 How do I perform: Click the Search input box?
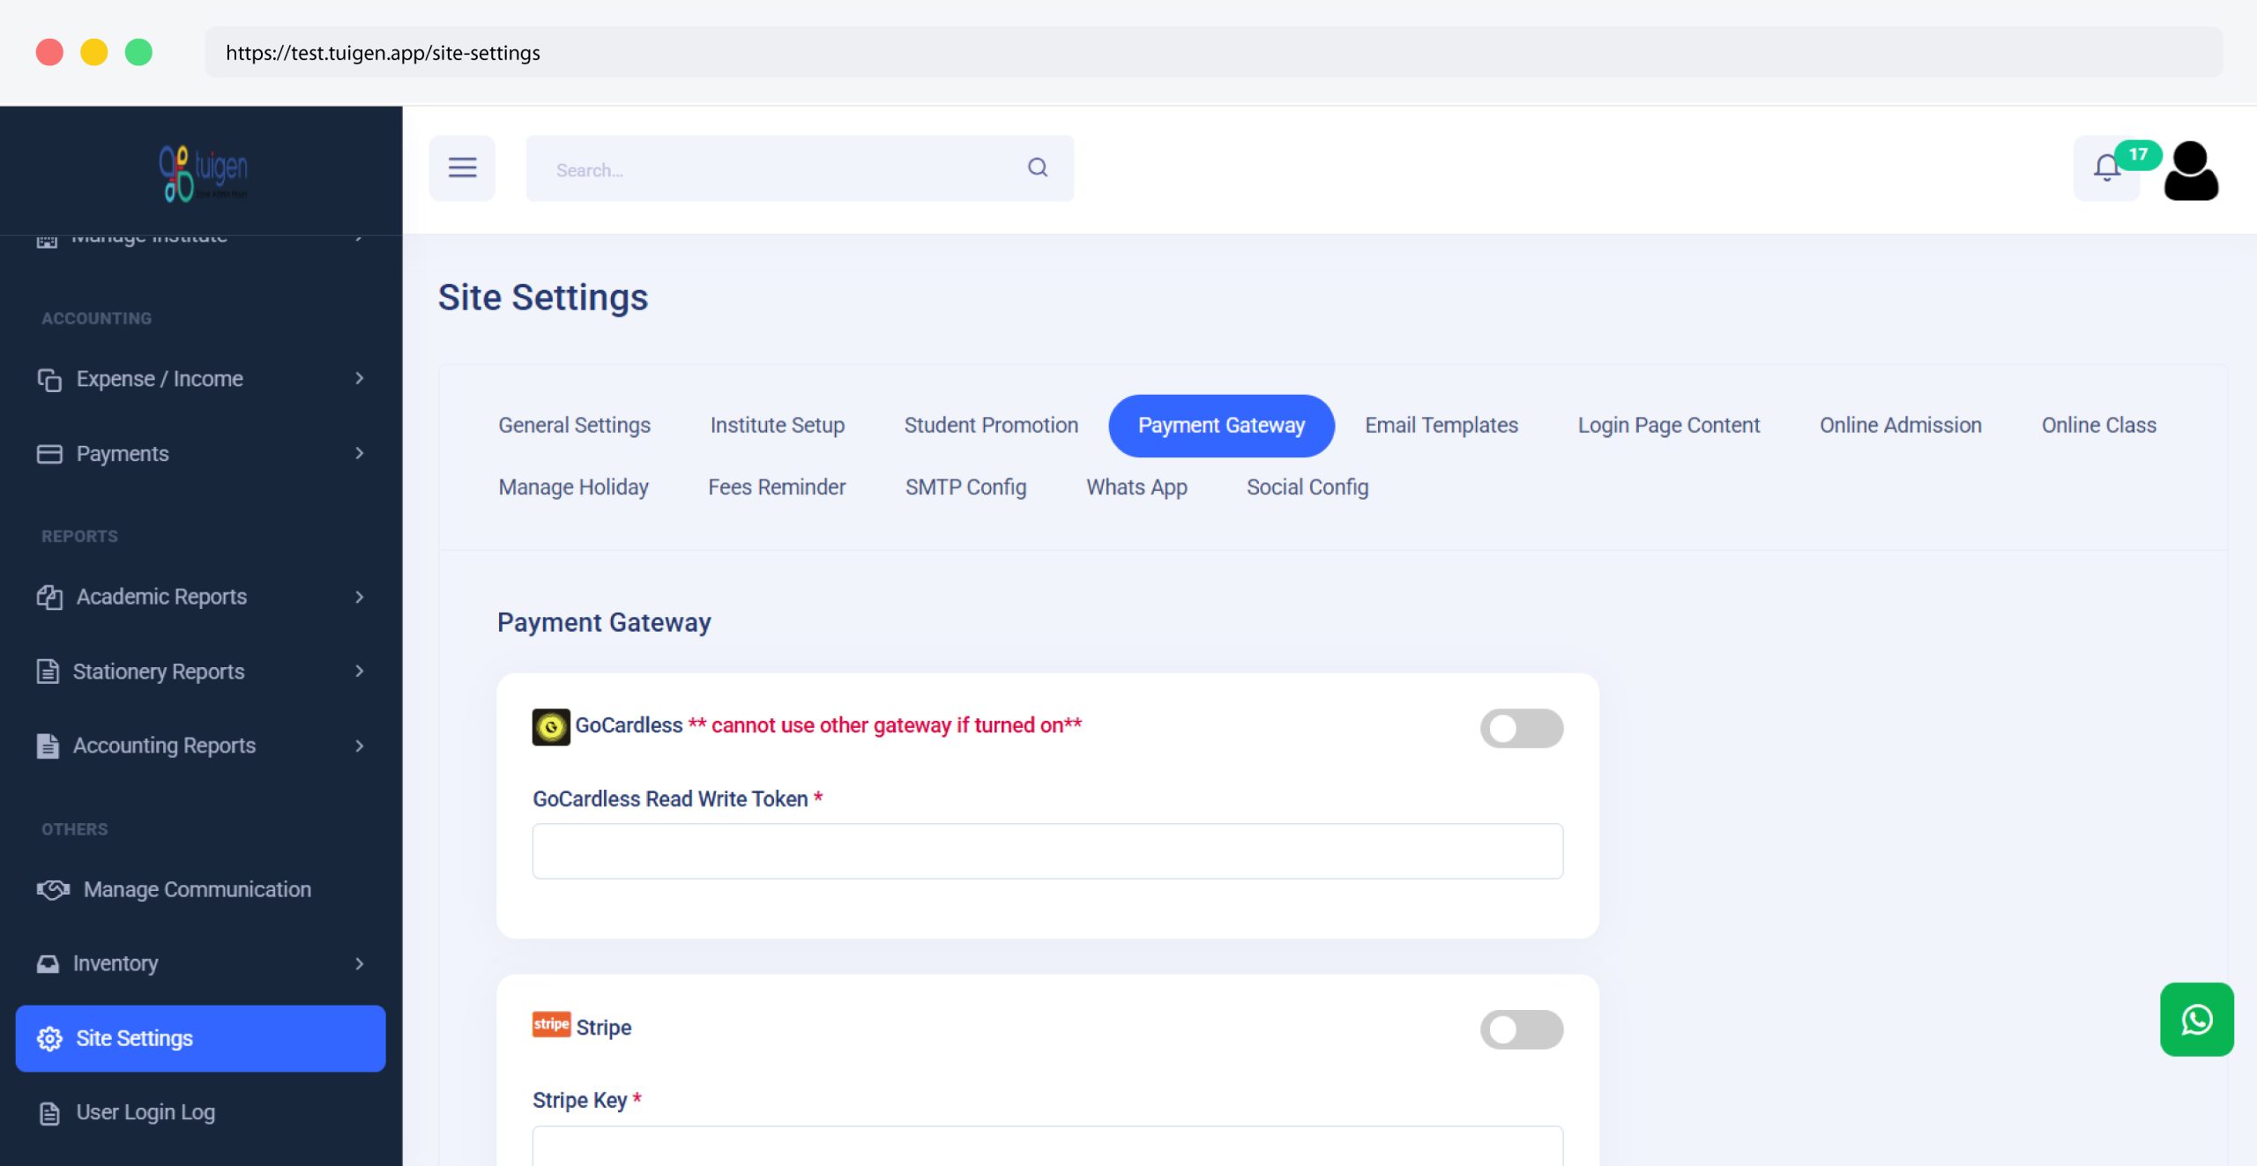pyautogui.click(x=776, y=169)
